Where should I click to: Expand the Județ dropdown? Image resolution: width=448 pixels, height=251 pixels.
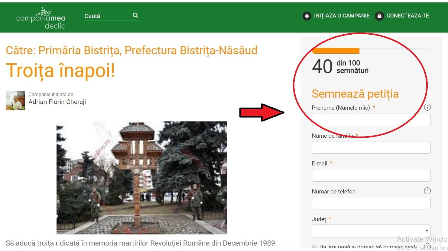click(371, 231)
